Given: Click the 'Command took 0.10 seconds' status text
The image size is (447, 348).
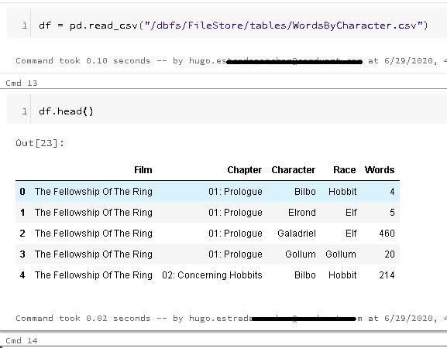Looking at the screenshot, I should pos(83,61).
